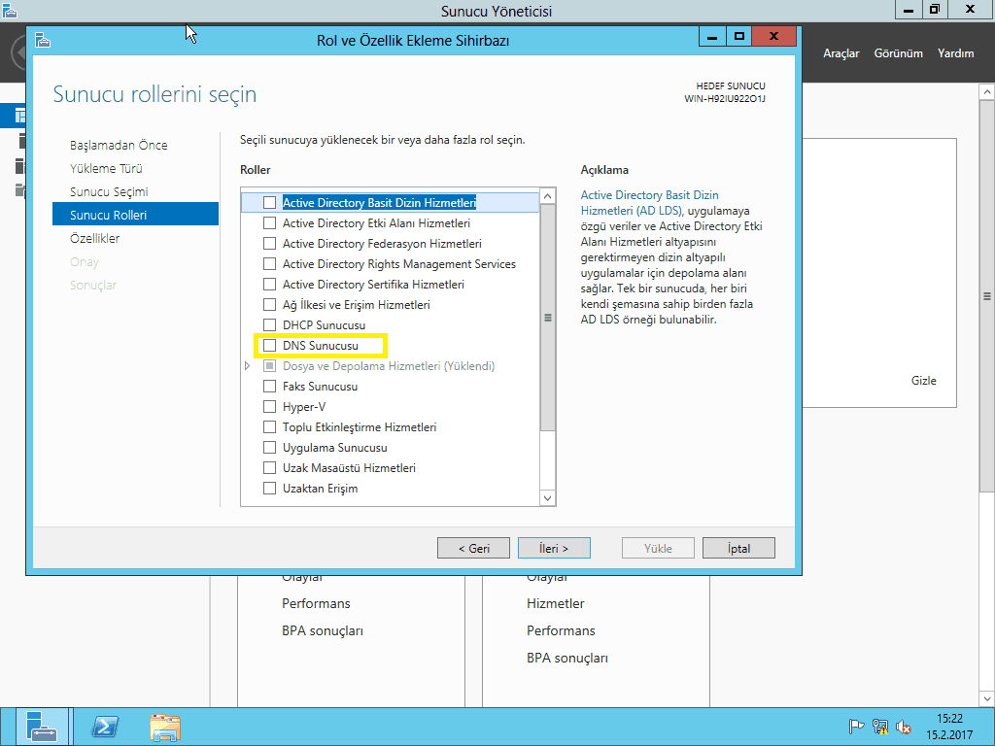Launch PowerShell from the taskbar
The height and width of the screenshot is (746, 995).
(x=105, y=727)
